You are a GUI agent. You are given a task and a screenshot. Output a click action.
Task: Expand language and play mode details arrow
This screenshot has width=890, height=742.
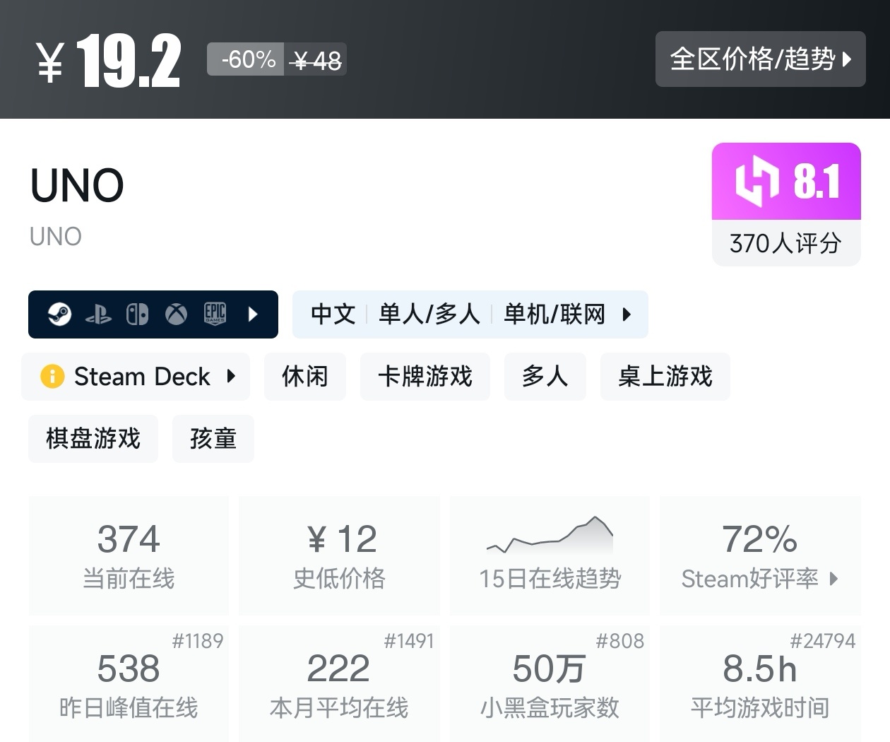tap(627, 314)
